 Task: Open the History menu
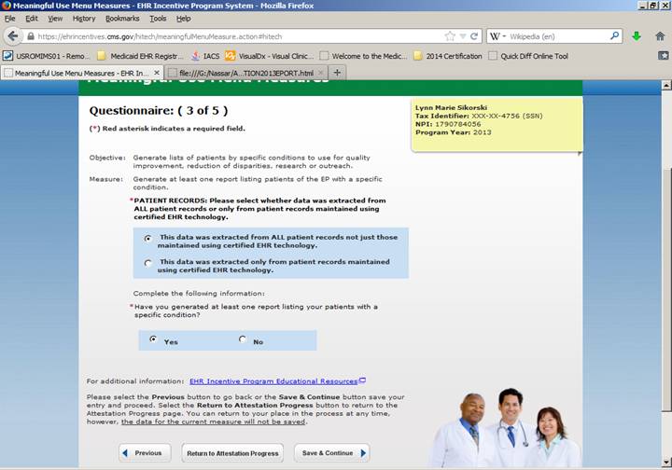click(x=84, y=18)
